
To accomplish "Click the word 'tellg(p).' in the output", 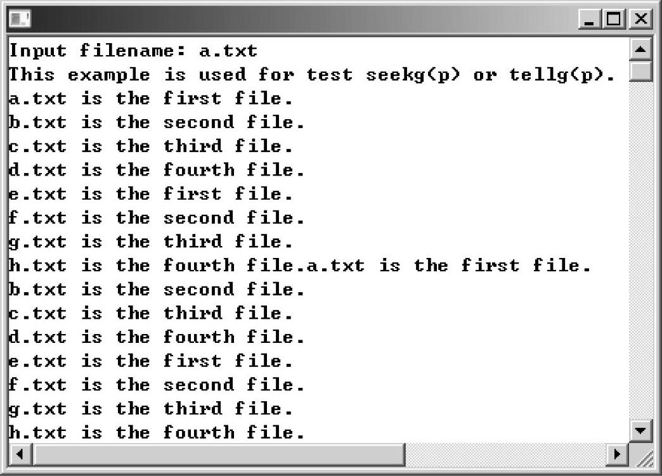I will tap(562, 75).
